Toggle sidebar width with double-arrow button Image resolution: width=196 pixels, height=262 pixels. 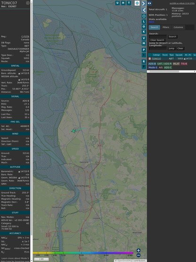point(149,3)
